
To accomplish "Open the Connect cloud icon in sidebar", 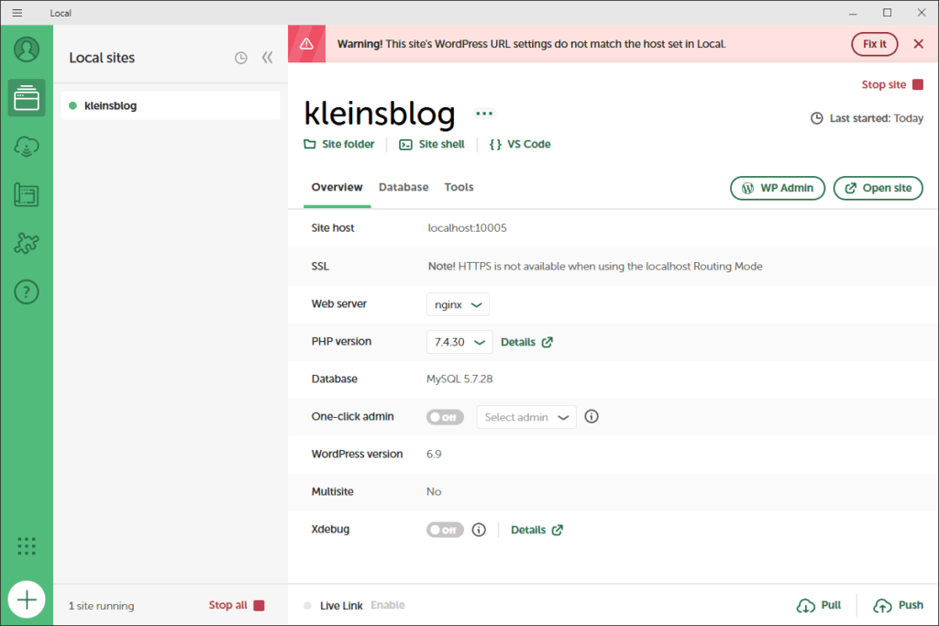I will (27, 147).
